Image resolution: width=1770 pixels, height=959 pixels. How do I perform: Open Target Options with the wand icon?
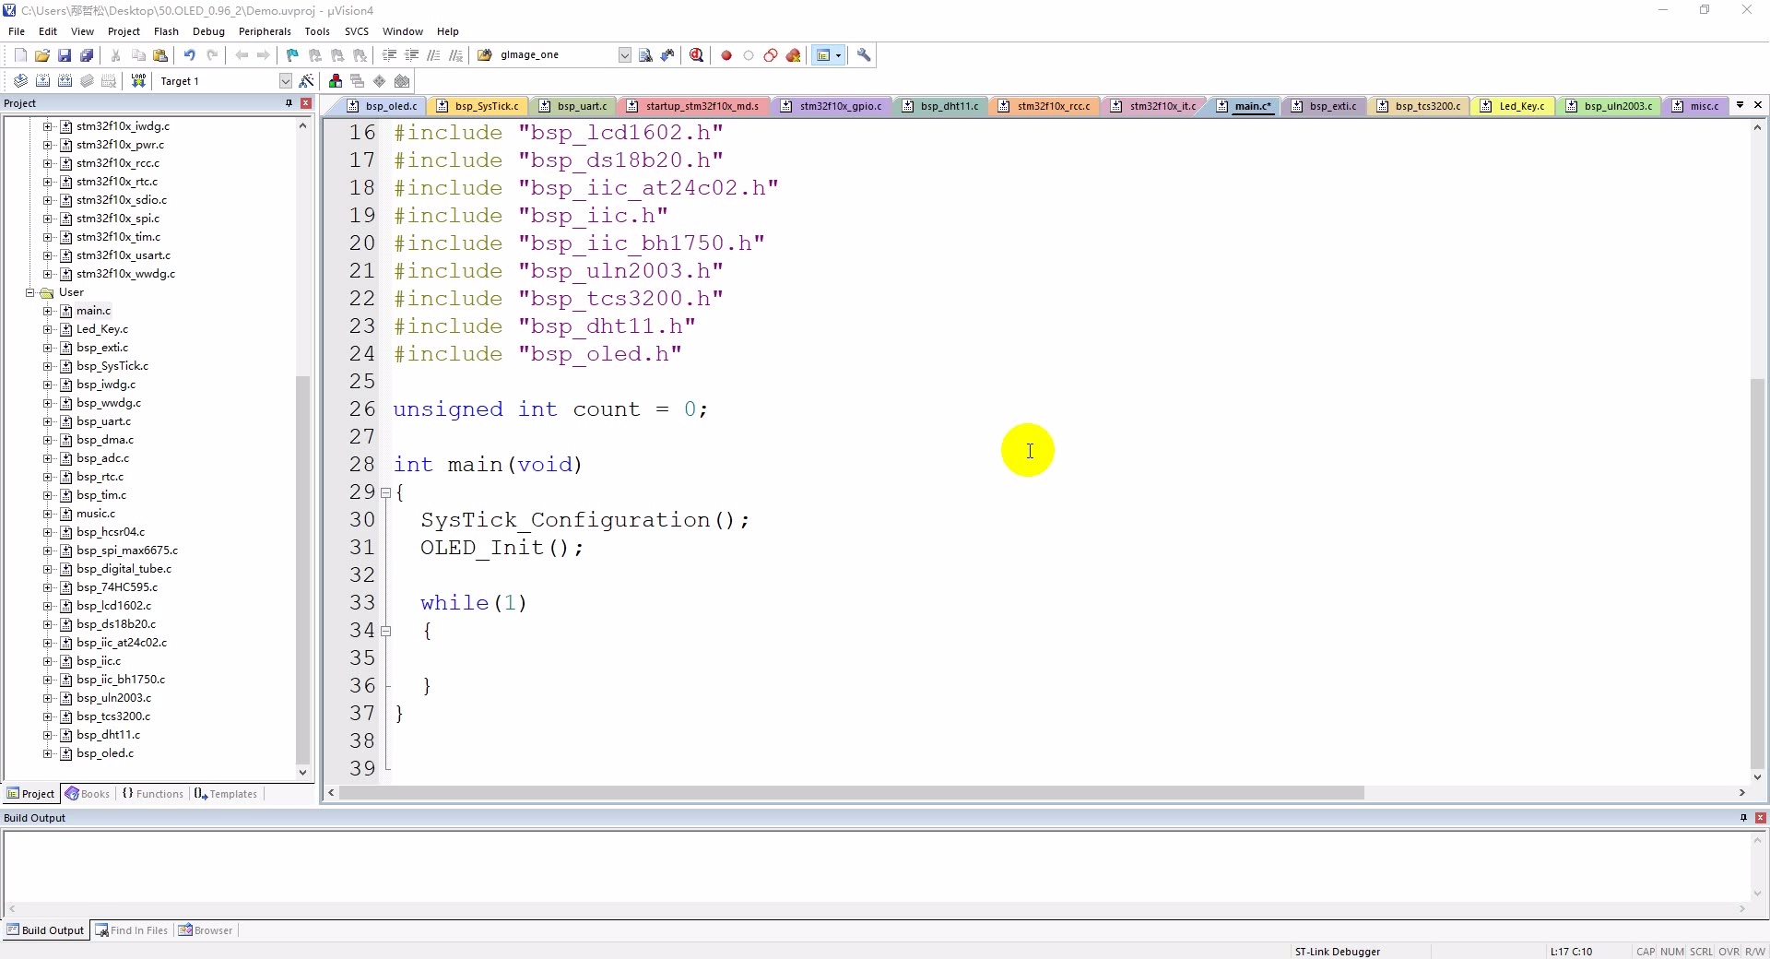tap(305, 81)
